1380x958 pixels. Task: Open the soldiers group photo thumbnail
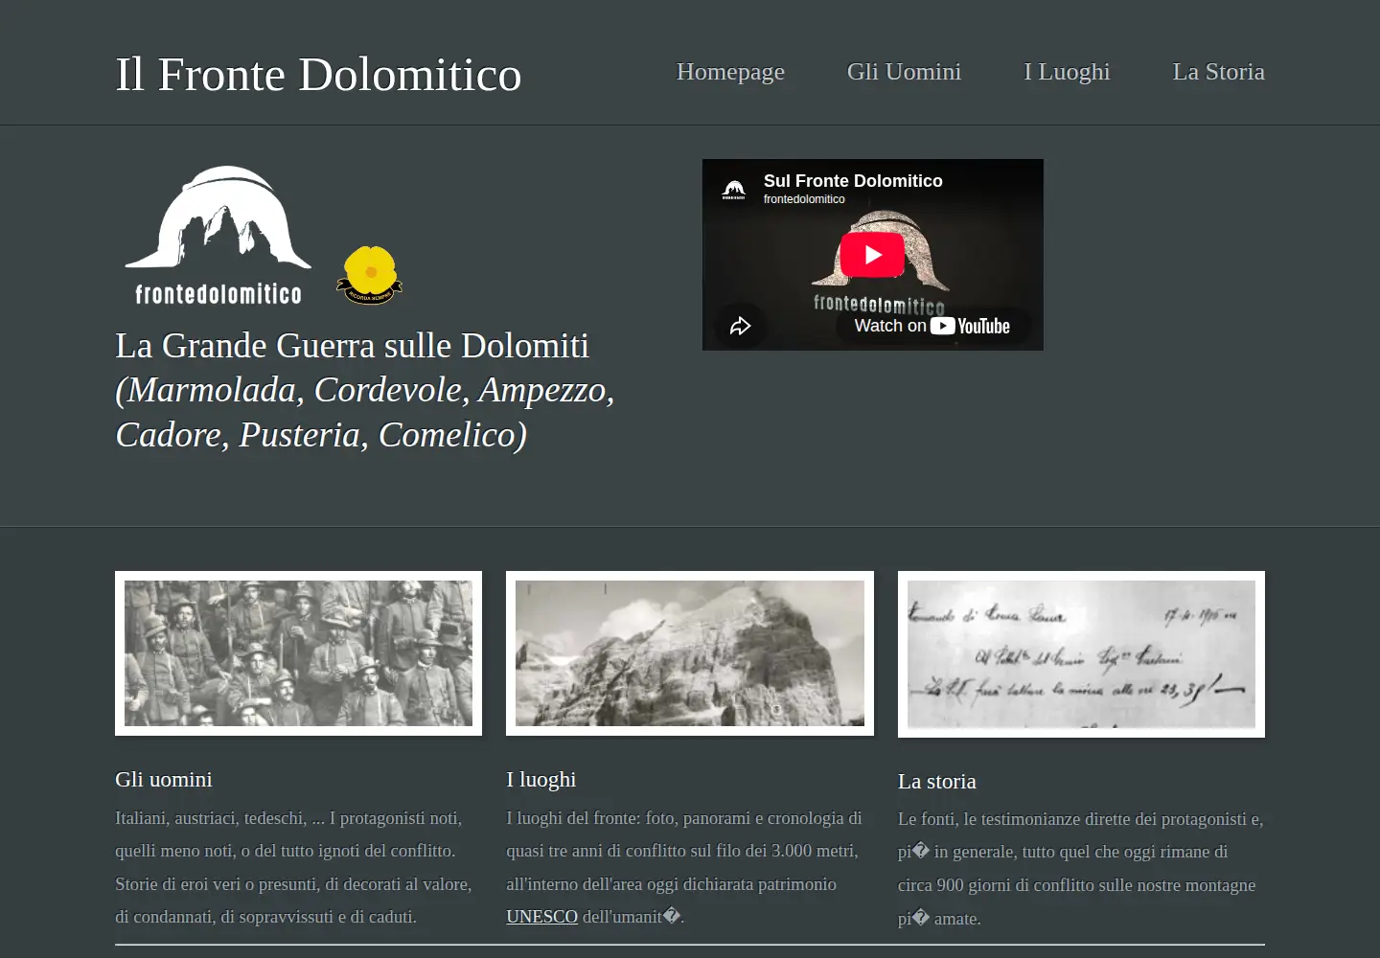click(x=298, y=653)
